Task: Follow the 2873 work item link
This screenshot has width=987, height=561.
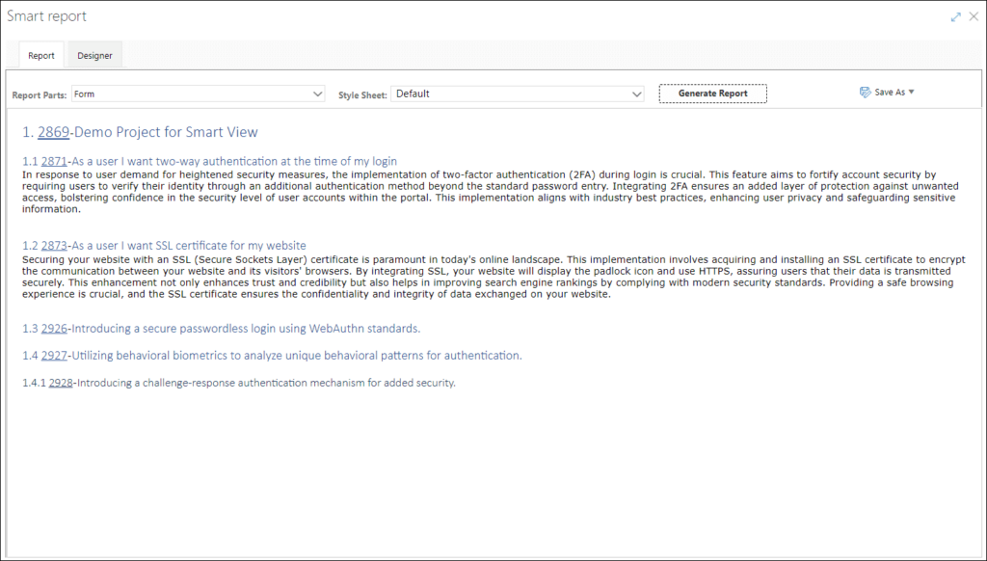Action: coord(54,246)
